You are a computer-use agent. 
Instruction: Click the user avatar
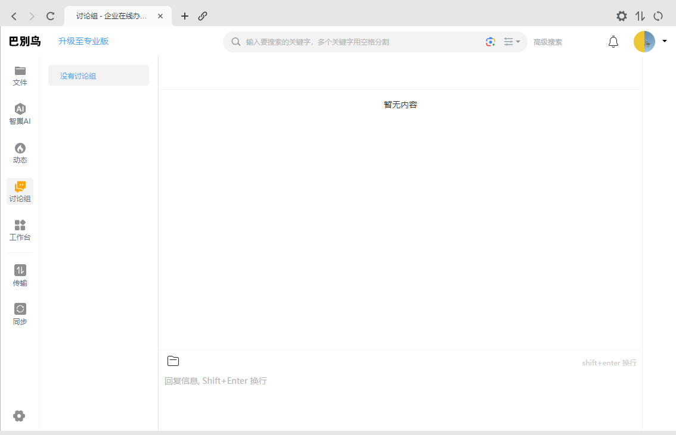[x=644, y=42]
